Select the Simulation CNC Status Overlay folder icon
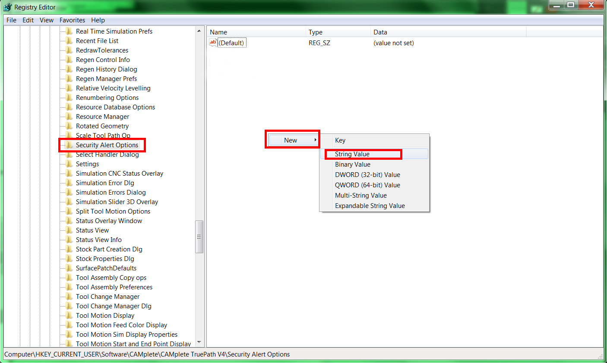607x363 pixels. click(69, 173)
